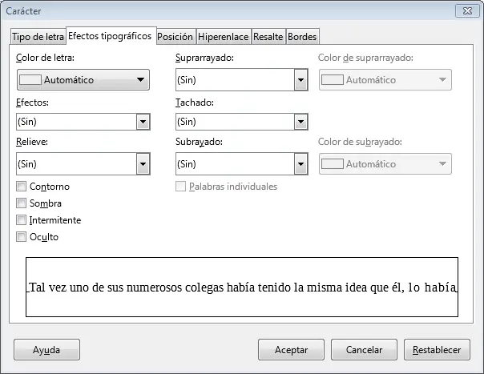484x374 pixels.
Task: Click the Color de letra label
Action: tap(45, 58)
